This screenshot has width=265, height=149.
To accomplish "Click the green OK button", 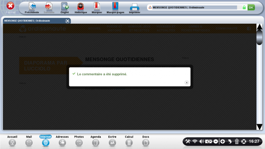I will click(251, 7).
